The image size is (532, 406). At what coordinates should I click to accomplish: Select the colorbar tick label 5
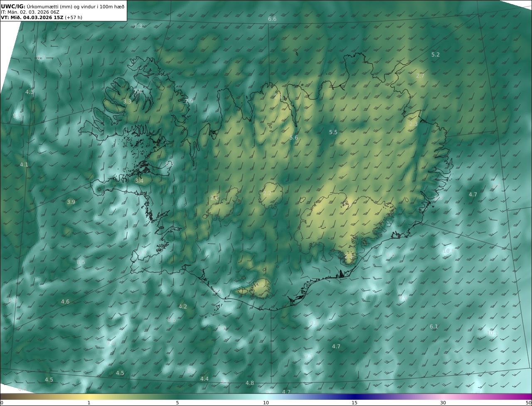[x=177, y=403]
